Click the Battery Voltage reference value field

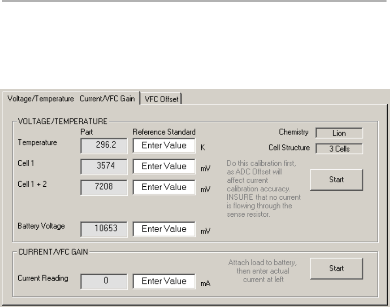(x=164, y=228)
